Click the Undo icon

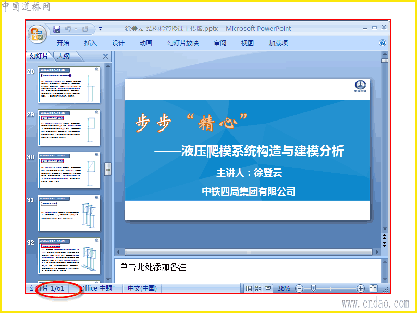[68, 29]
